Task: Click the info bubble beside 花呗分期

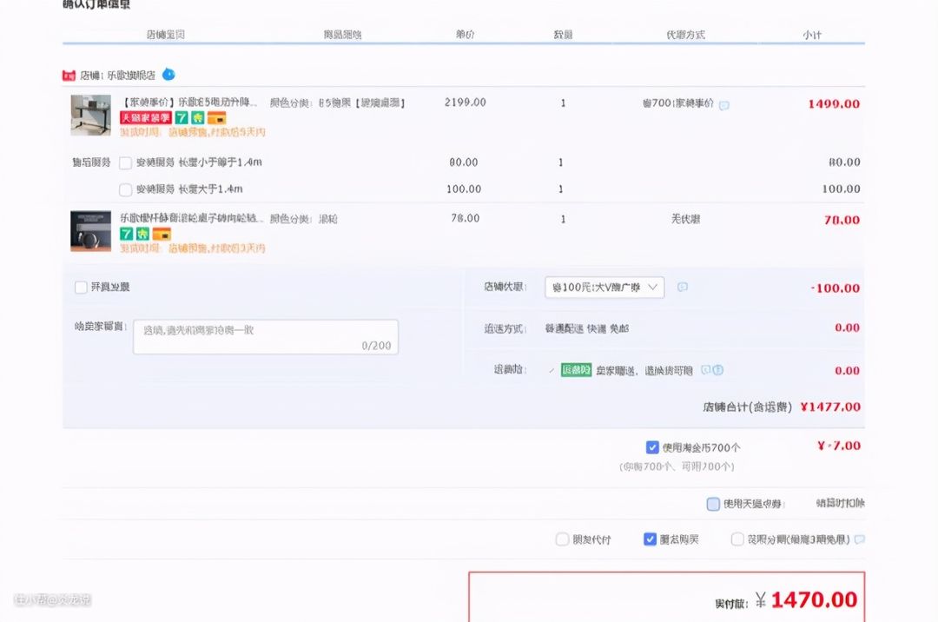Action: pyautogui.click(x=859, y=539)
